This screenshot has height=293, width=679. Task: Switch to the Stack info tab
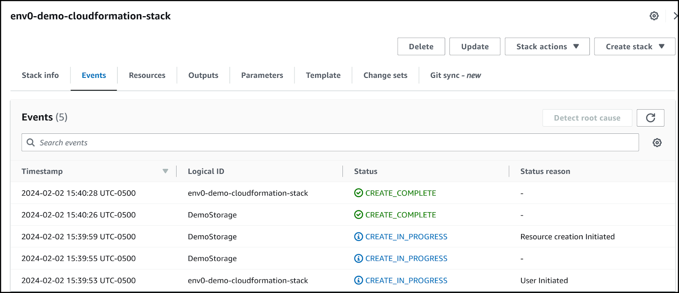pos(40,75)
